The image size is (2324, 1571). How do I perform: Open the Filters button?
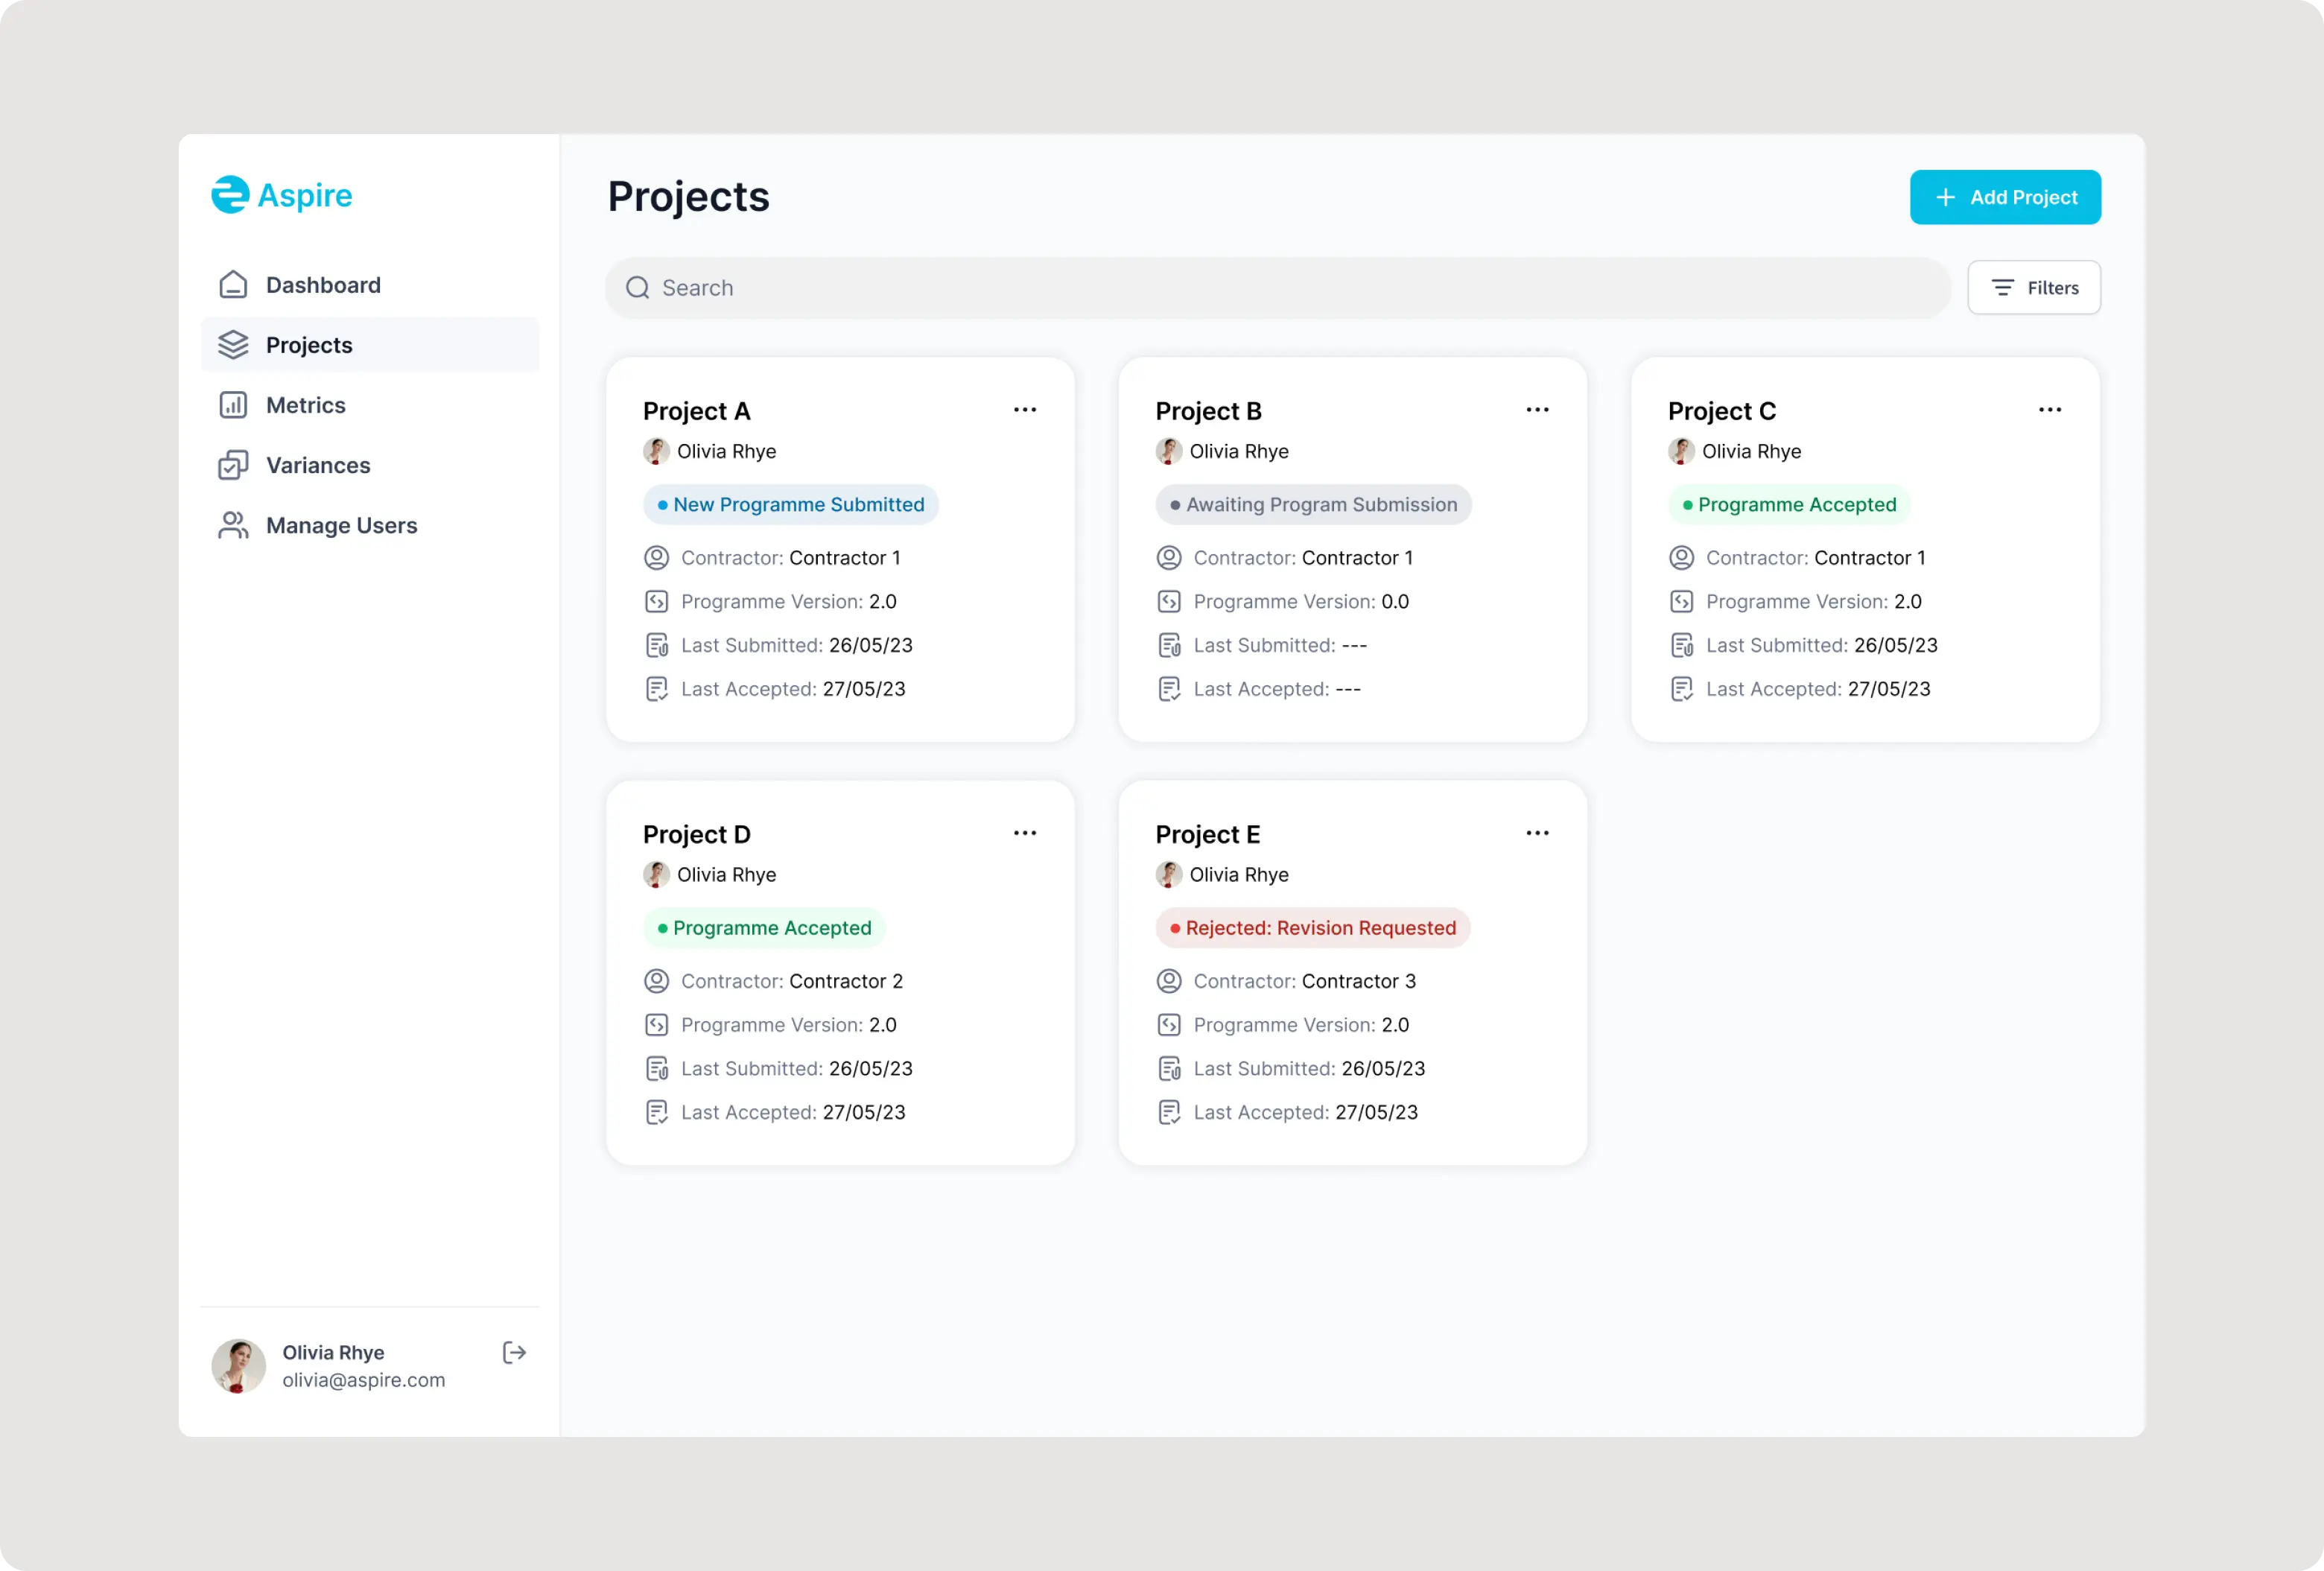(x=2034, y=288)
